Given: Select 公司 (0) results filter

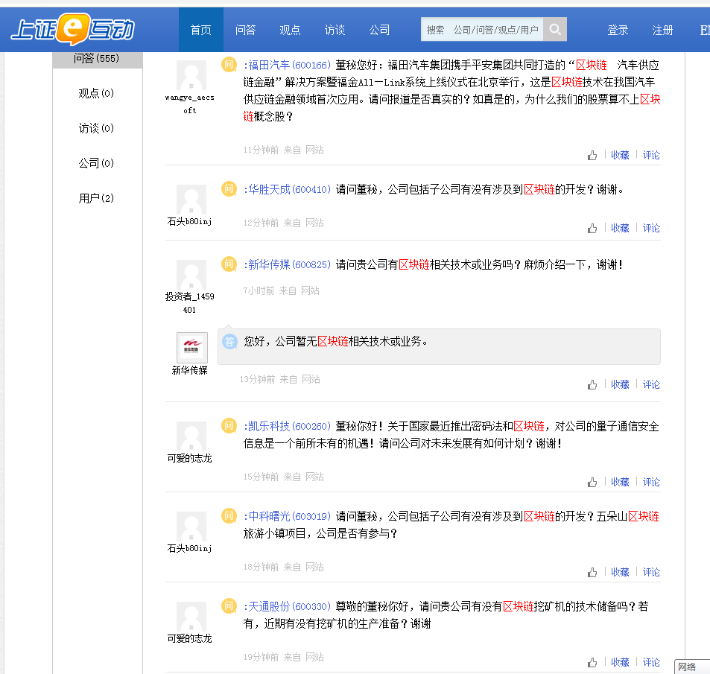Looking at the screenshot, I should (x=96, y=163).
